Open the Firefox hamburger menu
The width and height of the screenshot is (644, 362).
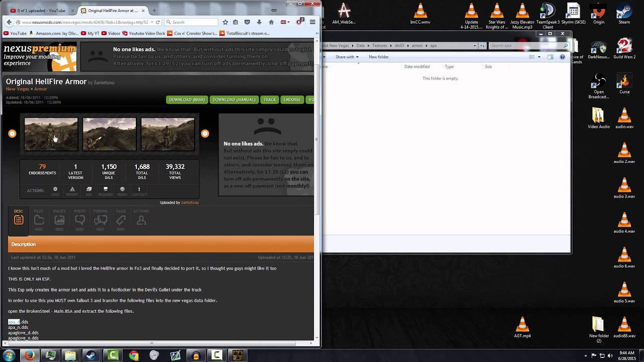pos(312,22)
